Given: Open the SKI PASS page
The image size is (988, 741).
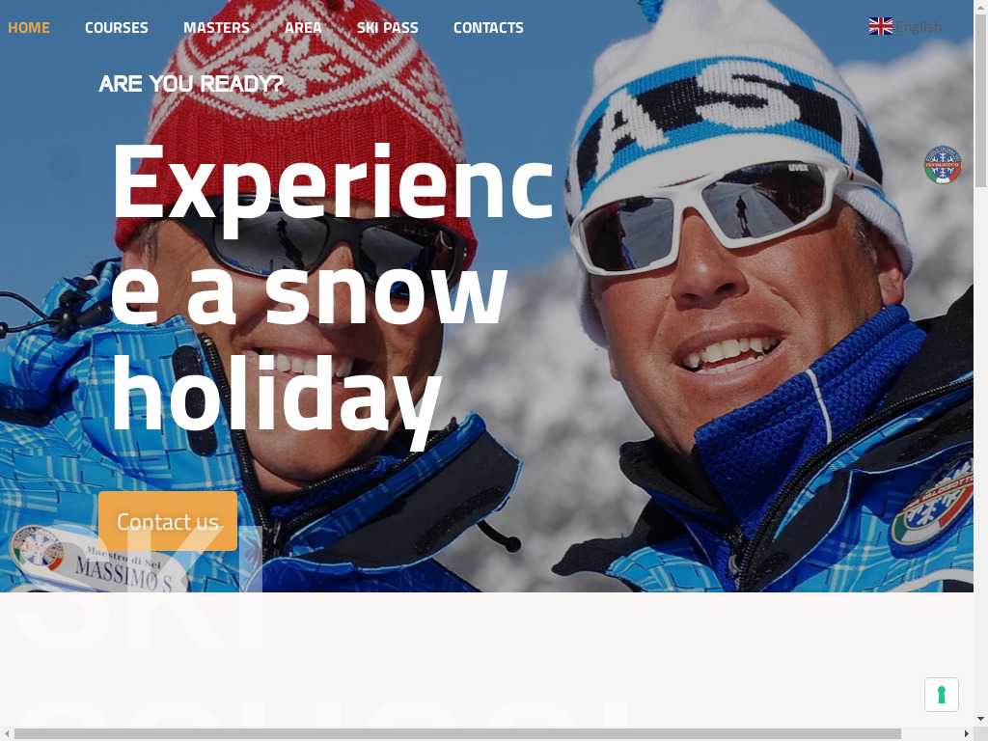Looking at the screenshot, I should tap(388, 28).
